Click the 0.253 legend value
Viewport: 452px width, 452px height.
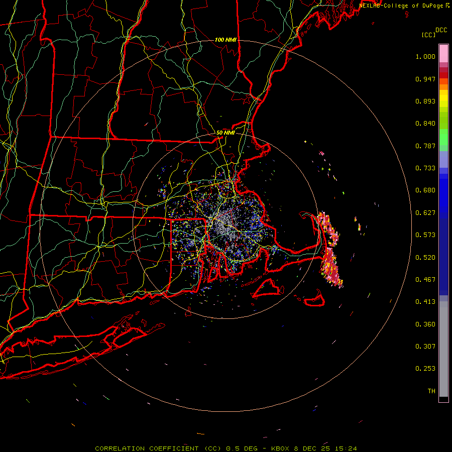(x=425, y=369)
